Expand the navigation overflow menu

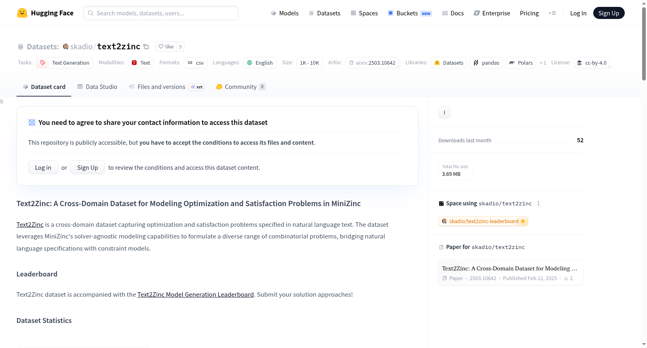point(552,13)
